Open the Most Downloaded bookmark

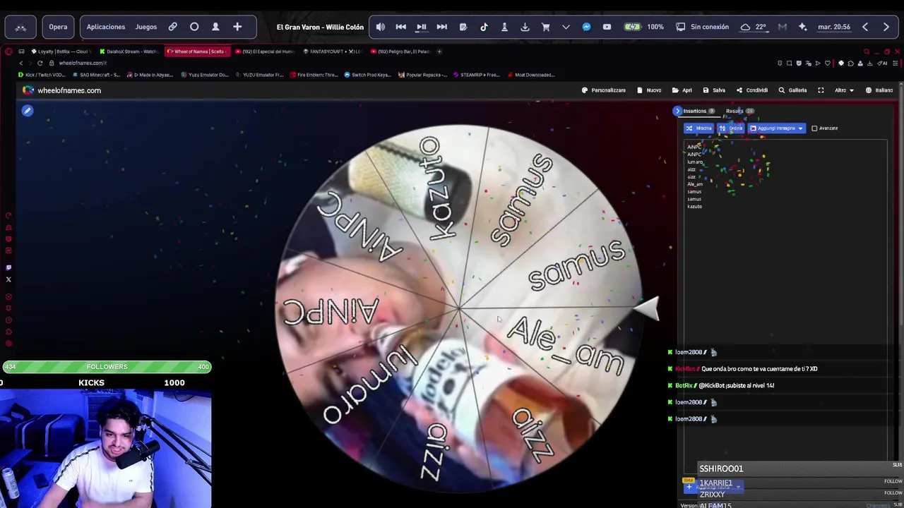click(530, 75)
